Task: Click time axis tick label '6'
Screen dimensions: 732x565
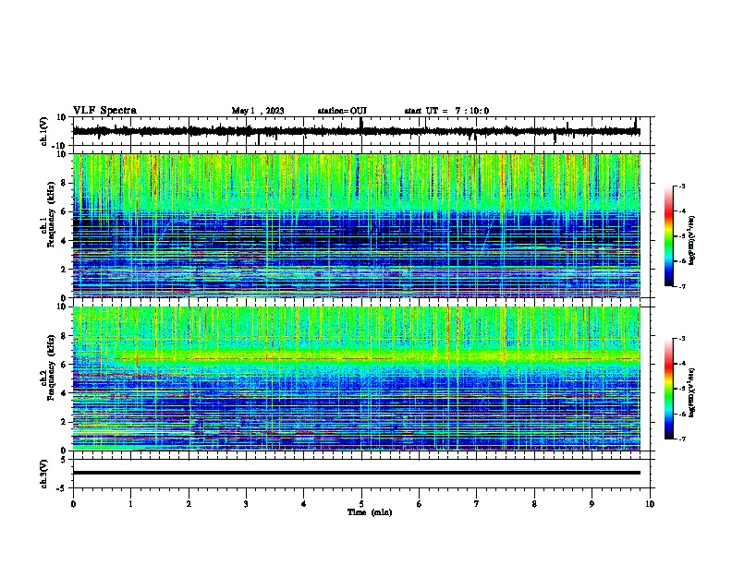Action: pyautogui.click(x=420, y=504)
